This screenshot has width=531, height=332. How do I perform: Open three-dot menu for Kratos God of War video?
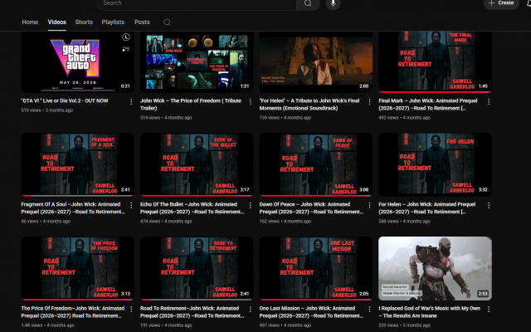point(489,310)
